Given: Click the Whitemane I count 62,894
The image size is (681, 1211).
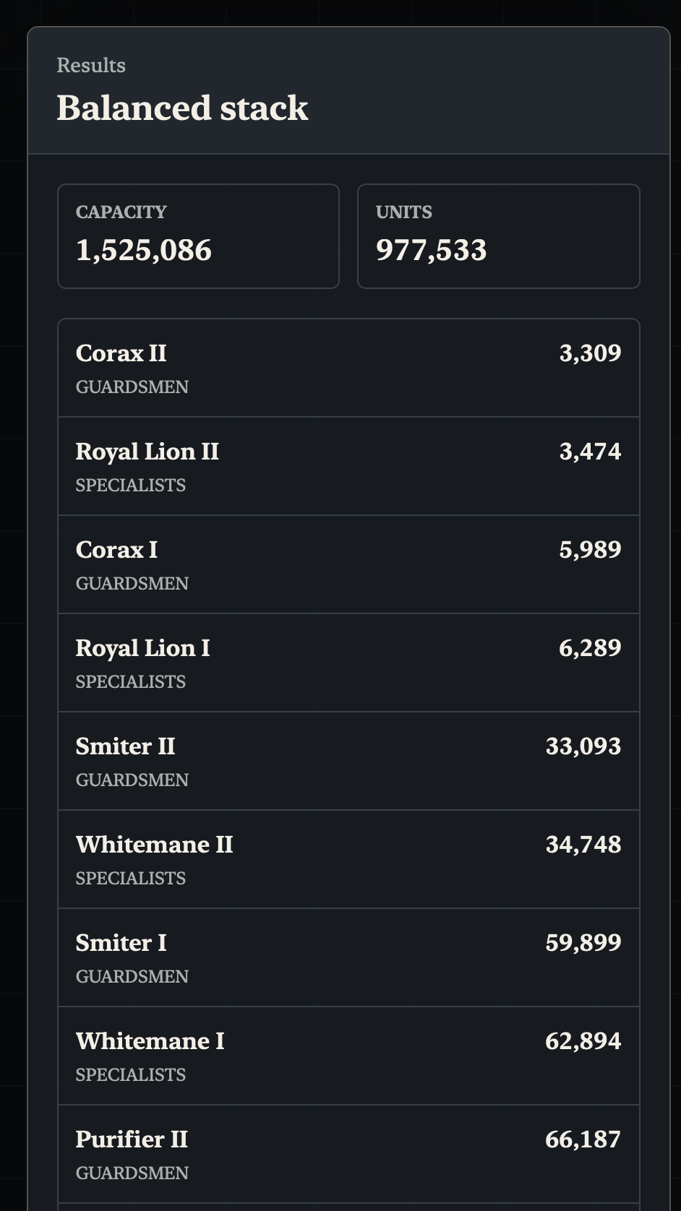Looking at the screenshot, I should pyautogui.click(x=583, y=1041).
